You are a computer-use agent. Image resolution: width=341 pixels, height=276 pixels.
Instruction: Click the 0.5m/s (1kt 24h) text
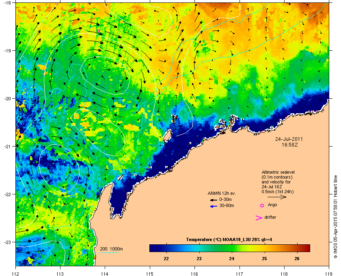pyautogui.click(x=278, y=192)
